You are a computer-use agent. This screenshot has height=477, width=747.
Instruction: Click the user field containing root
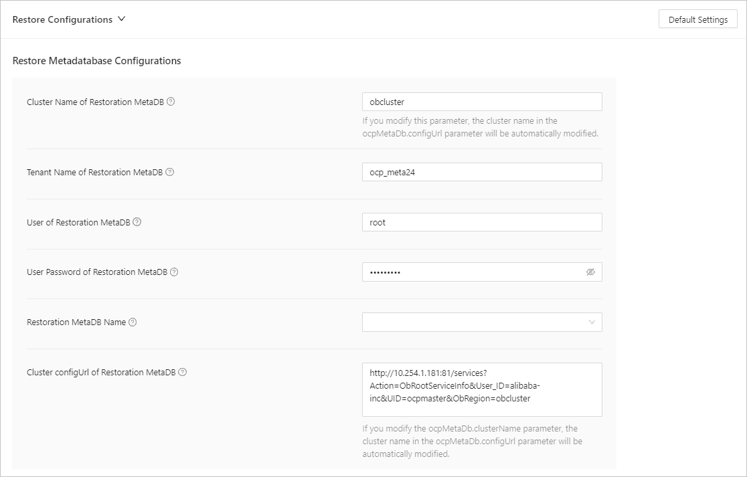point(482,222)
